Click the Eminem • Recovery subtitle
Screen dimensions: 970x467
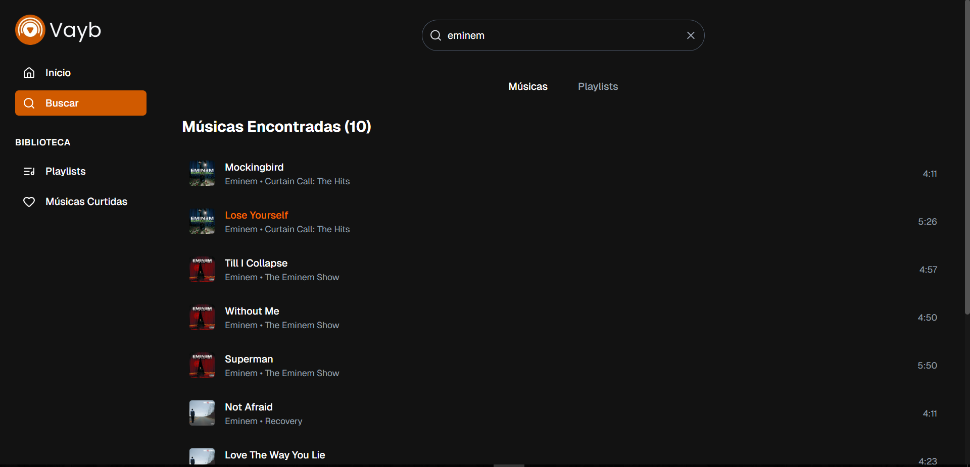[x=263, y=421]
